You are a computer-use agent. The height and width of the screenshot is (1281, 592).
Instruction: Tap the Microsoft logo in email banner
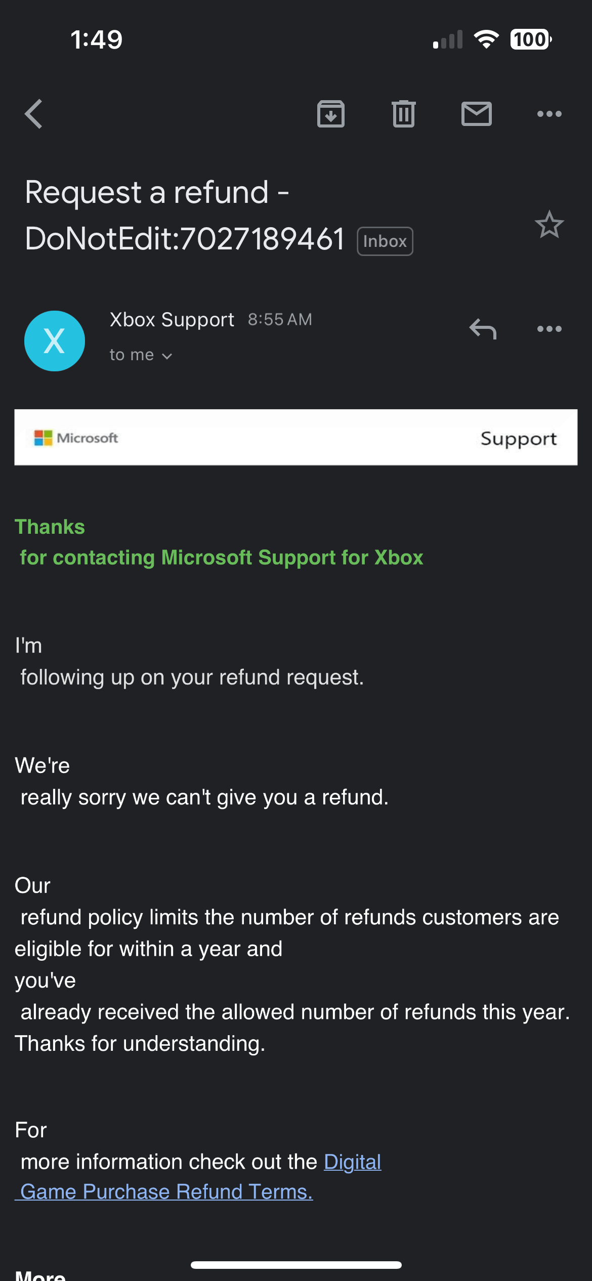click(76, 438)
